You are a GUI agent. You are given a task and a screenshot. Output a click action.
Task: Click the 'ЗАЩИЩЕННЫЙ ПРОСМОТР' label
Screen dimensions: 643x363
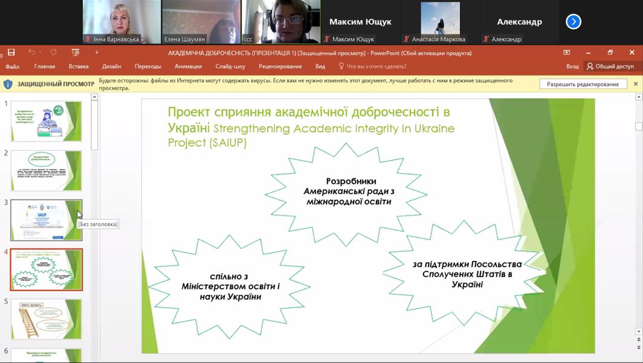click(x=56, y=84)
